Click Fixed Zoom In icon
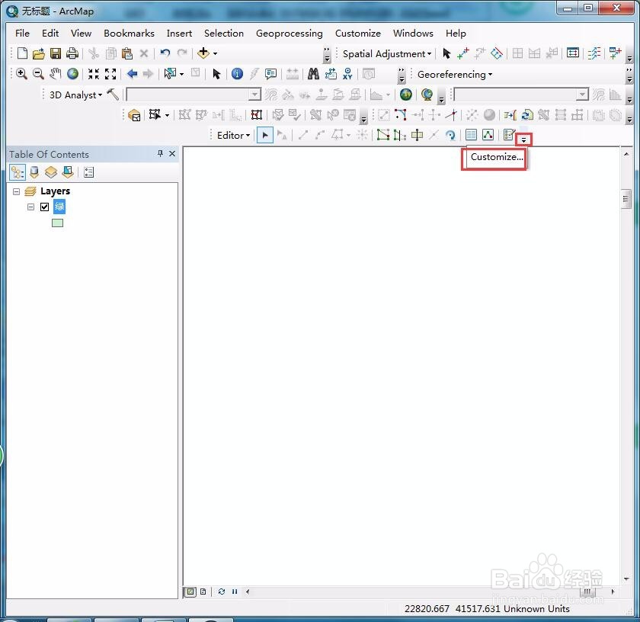The height and width of the screenshot is (622, 640). pos(94,74)
